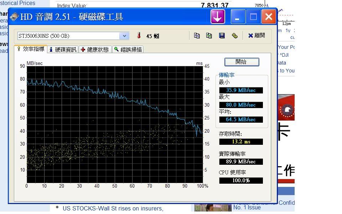The height and width of the screenshot is (214, 342).
Task: Click the CPU usage 100.0% field
Action: click(241, 180)
